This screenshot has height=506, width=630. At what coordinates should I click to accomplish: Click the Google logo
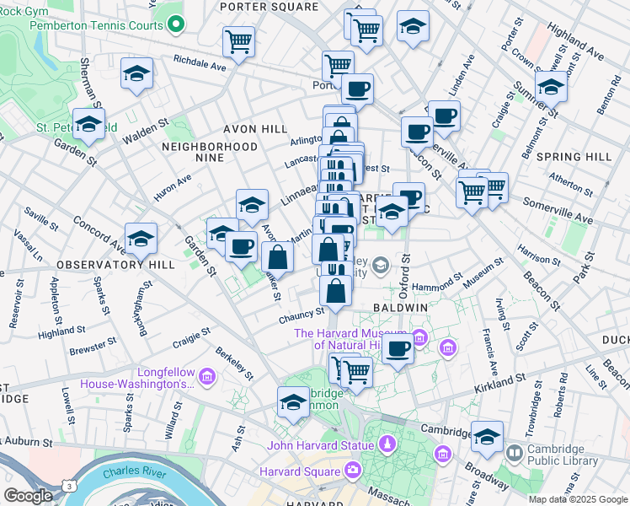29,496
